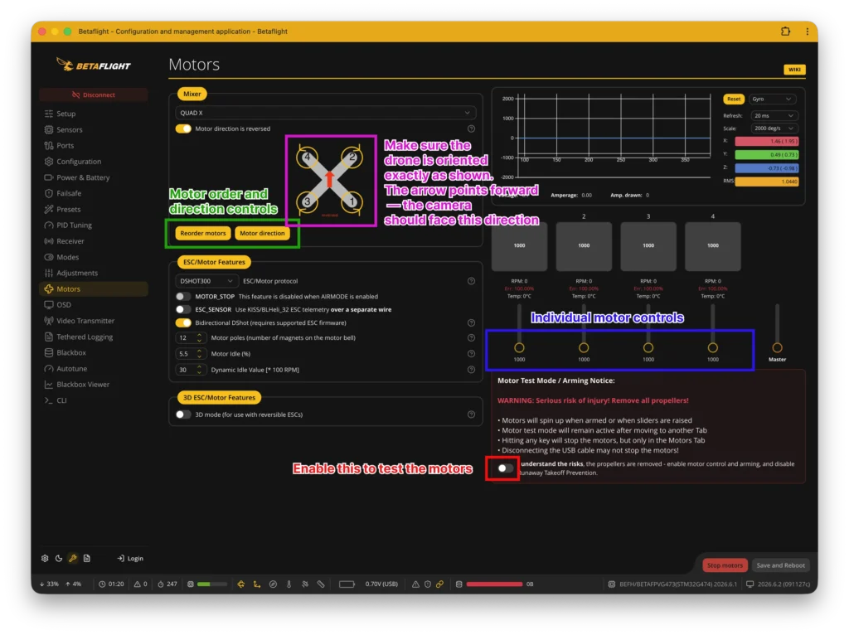Viewport: 849px width, 635px height.
Task: Click Master throttle slider handle
Action: click(777, 347)
